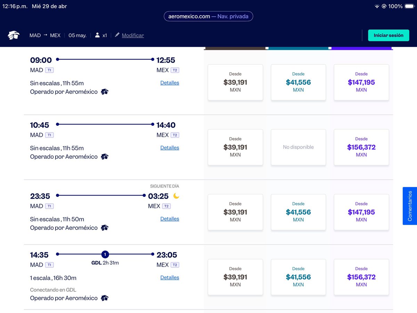This screenshot has height=313, width=417.
Task: Click T2 terminal badge on 03:25 arrival
Action: click(x=166, y=206)
